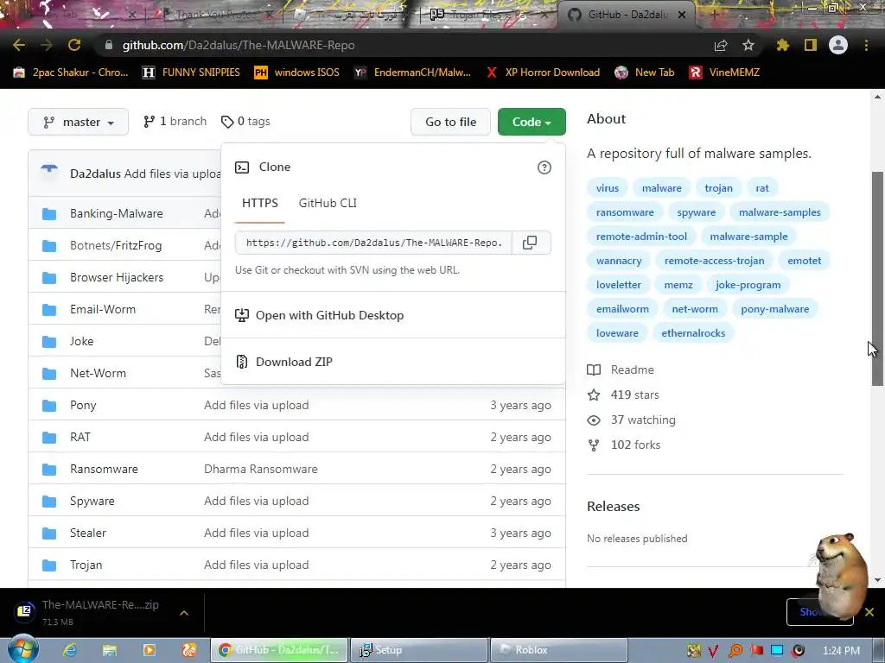Open the Chrome profile avatar
885x663 pixels.
pos(838,45)
